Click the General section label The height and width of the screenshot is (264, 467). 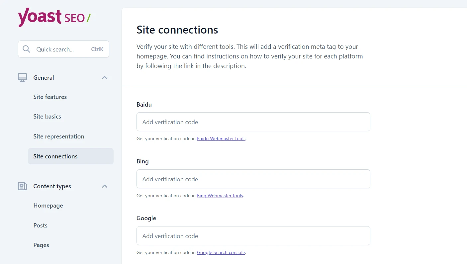pos(44,78)
